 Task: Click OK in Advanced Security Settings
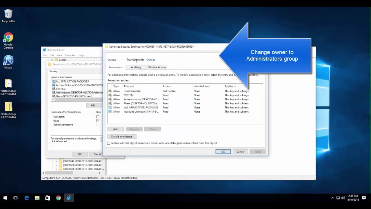click(223, 152)
